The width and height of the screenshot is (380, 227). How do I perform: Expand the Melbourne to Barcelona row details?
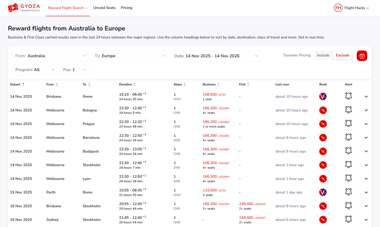click(366, 138)
